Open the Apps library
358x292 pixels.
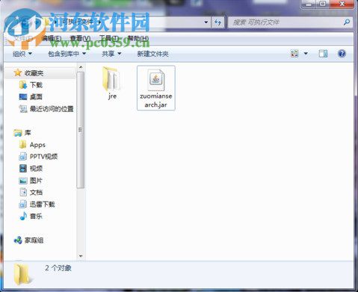[32, 145]
